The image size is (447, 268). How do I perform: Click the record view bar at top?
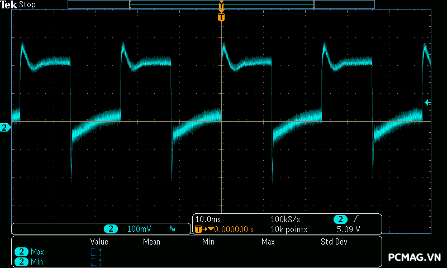[221, 4]
